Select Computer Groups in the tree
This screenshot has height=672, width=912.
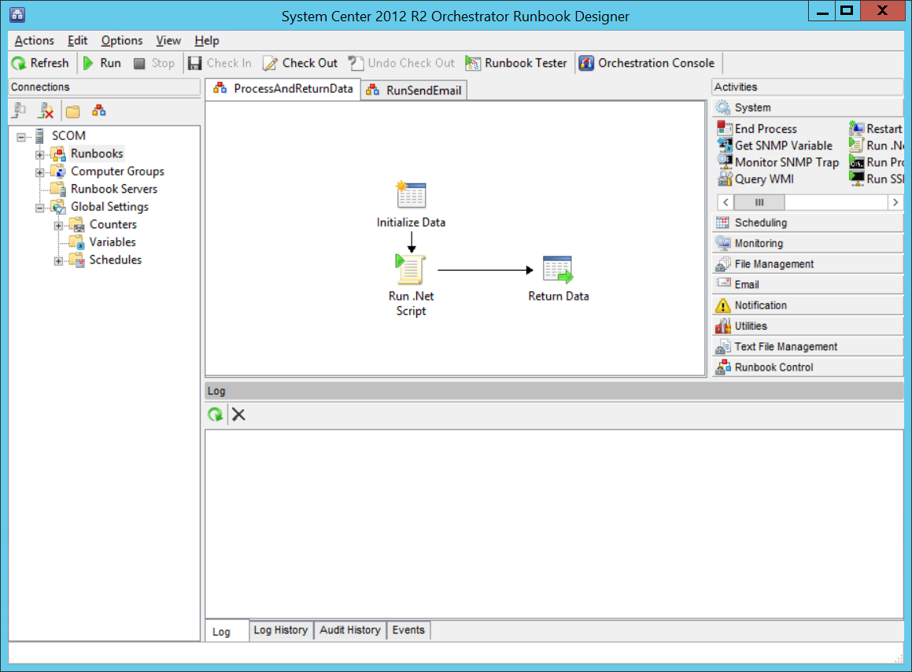tap(117, 172)
